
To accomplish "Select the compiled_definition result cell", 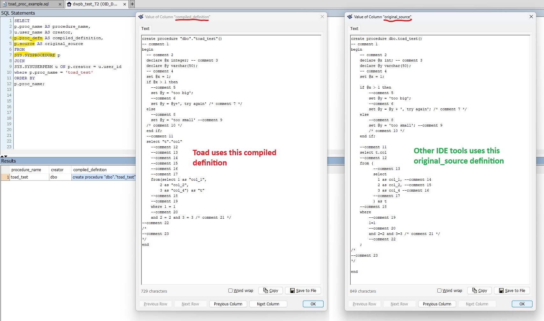I will [x=104, y=177].
